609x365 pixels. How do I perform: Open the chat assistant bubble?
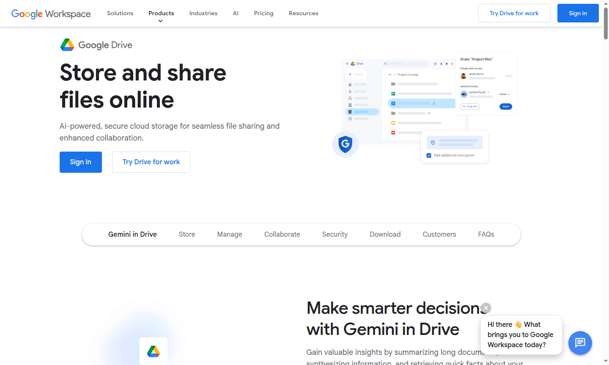point(580,343)
